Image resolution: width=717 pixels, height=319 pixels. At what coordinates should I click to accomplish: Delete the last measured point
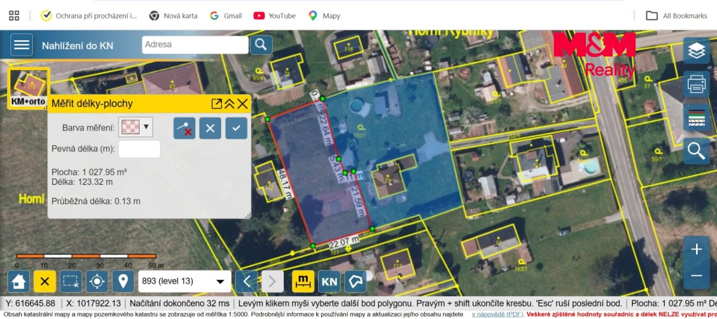(x=184, y=128)
